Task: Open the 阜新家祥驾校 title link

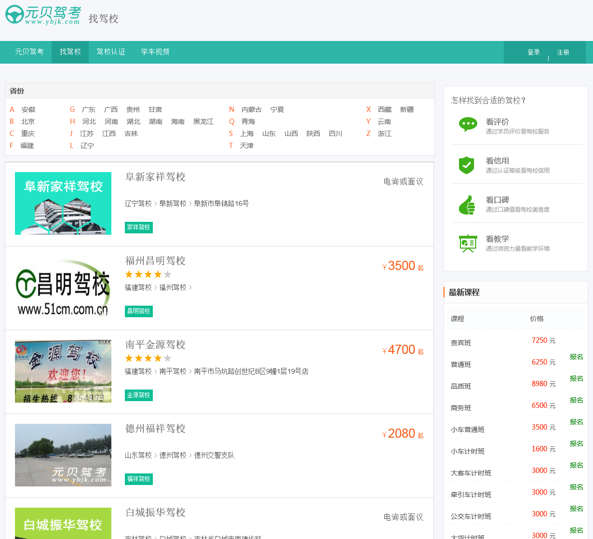Action: tap(155, 177)
